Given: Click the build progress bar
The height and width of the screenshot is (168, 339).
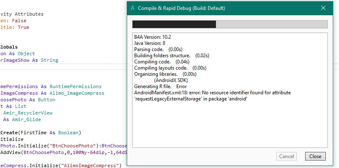Looking at the screenshot, I should click(x=230, y=24).
